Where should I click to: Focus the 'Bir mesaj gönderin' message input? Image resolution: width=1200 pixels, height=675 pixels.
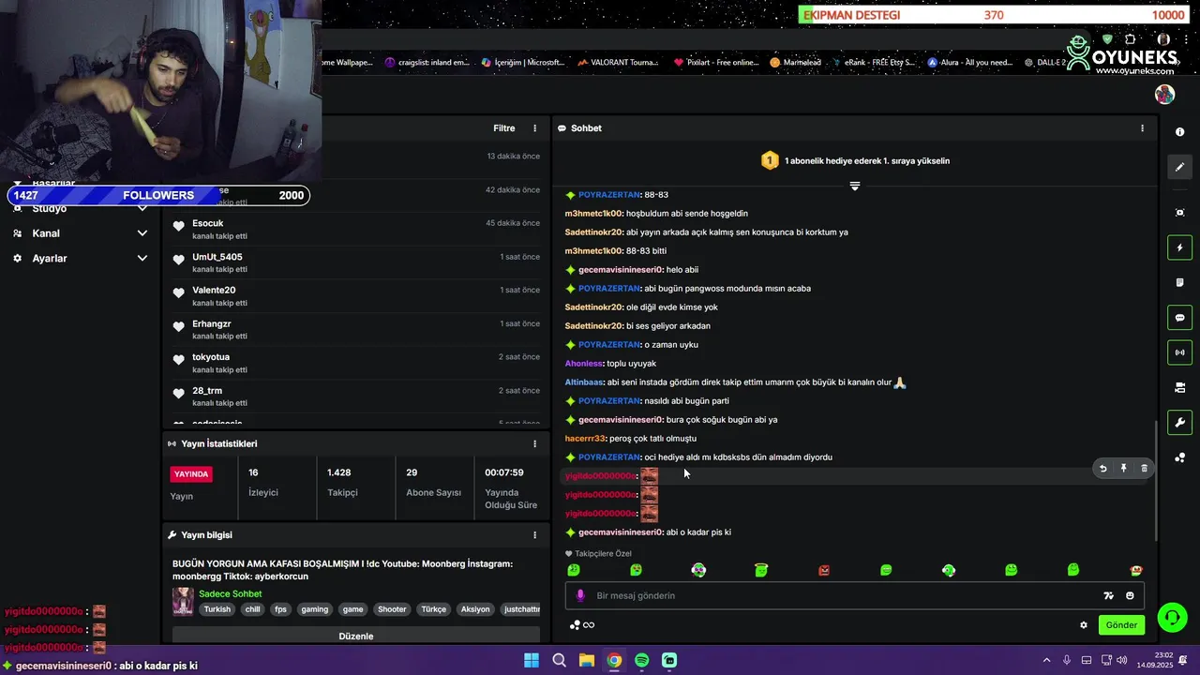[x=844, y=595]
